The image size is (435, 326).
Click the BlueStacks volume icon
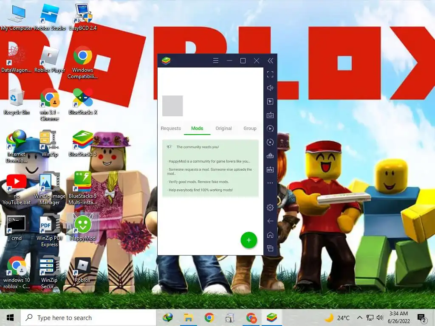click(270, 88)
